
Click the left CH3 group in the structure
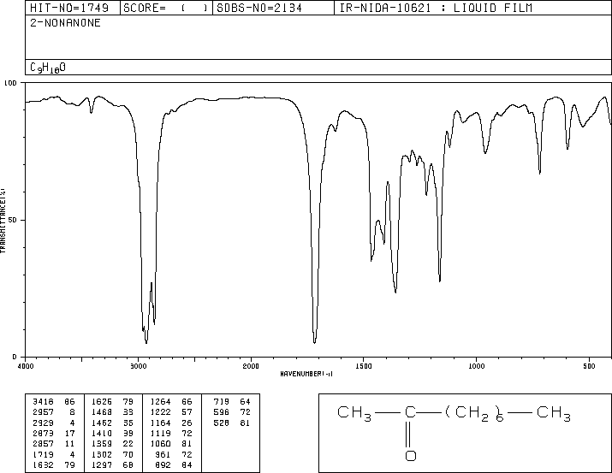354,413
